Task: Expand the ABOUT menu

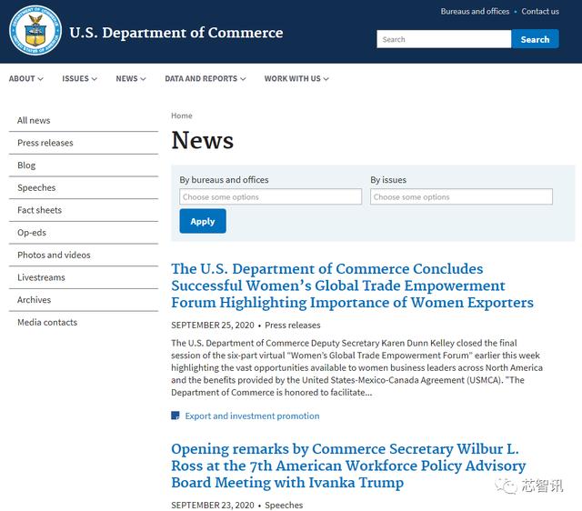Action: (26, 79)
